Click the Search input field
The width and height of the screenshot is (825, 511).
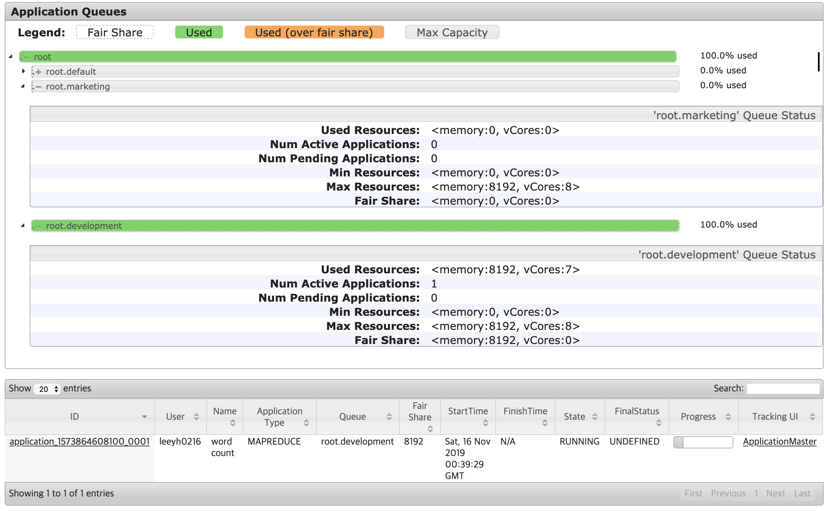tap(783, 389)
